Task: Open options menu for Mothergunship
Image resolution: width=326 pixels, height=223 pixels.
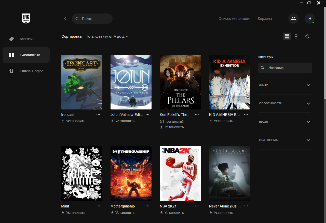Action: pyautogui.click(x=147, y=206)
